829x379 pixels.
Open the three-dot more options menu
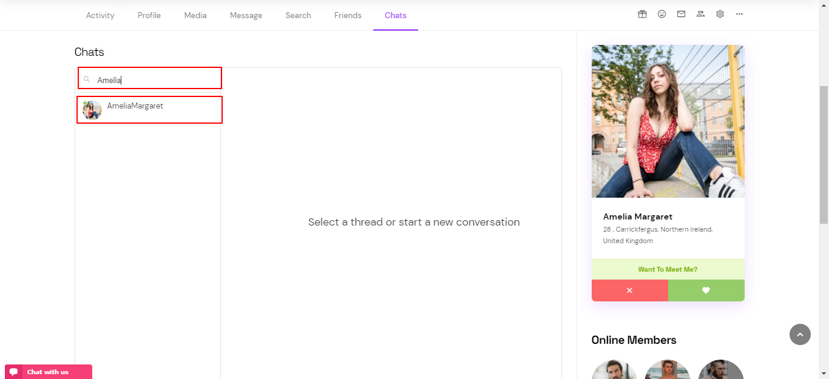739,14
